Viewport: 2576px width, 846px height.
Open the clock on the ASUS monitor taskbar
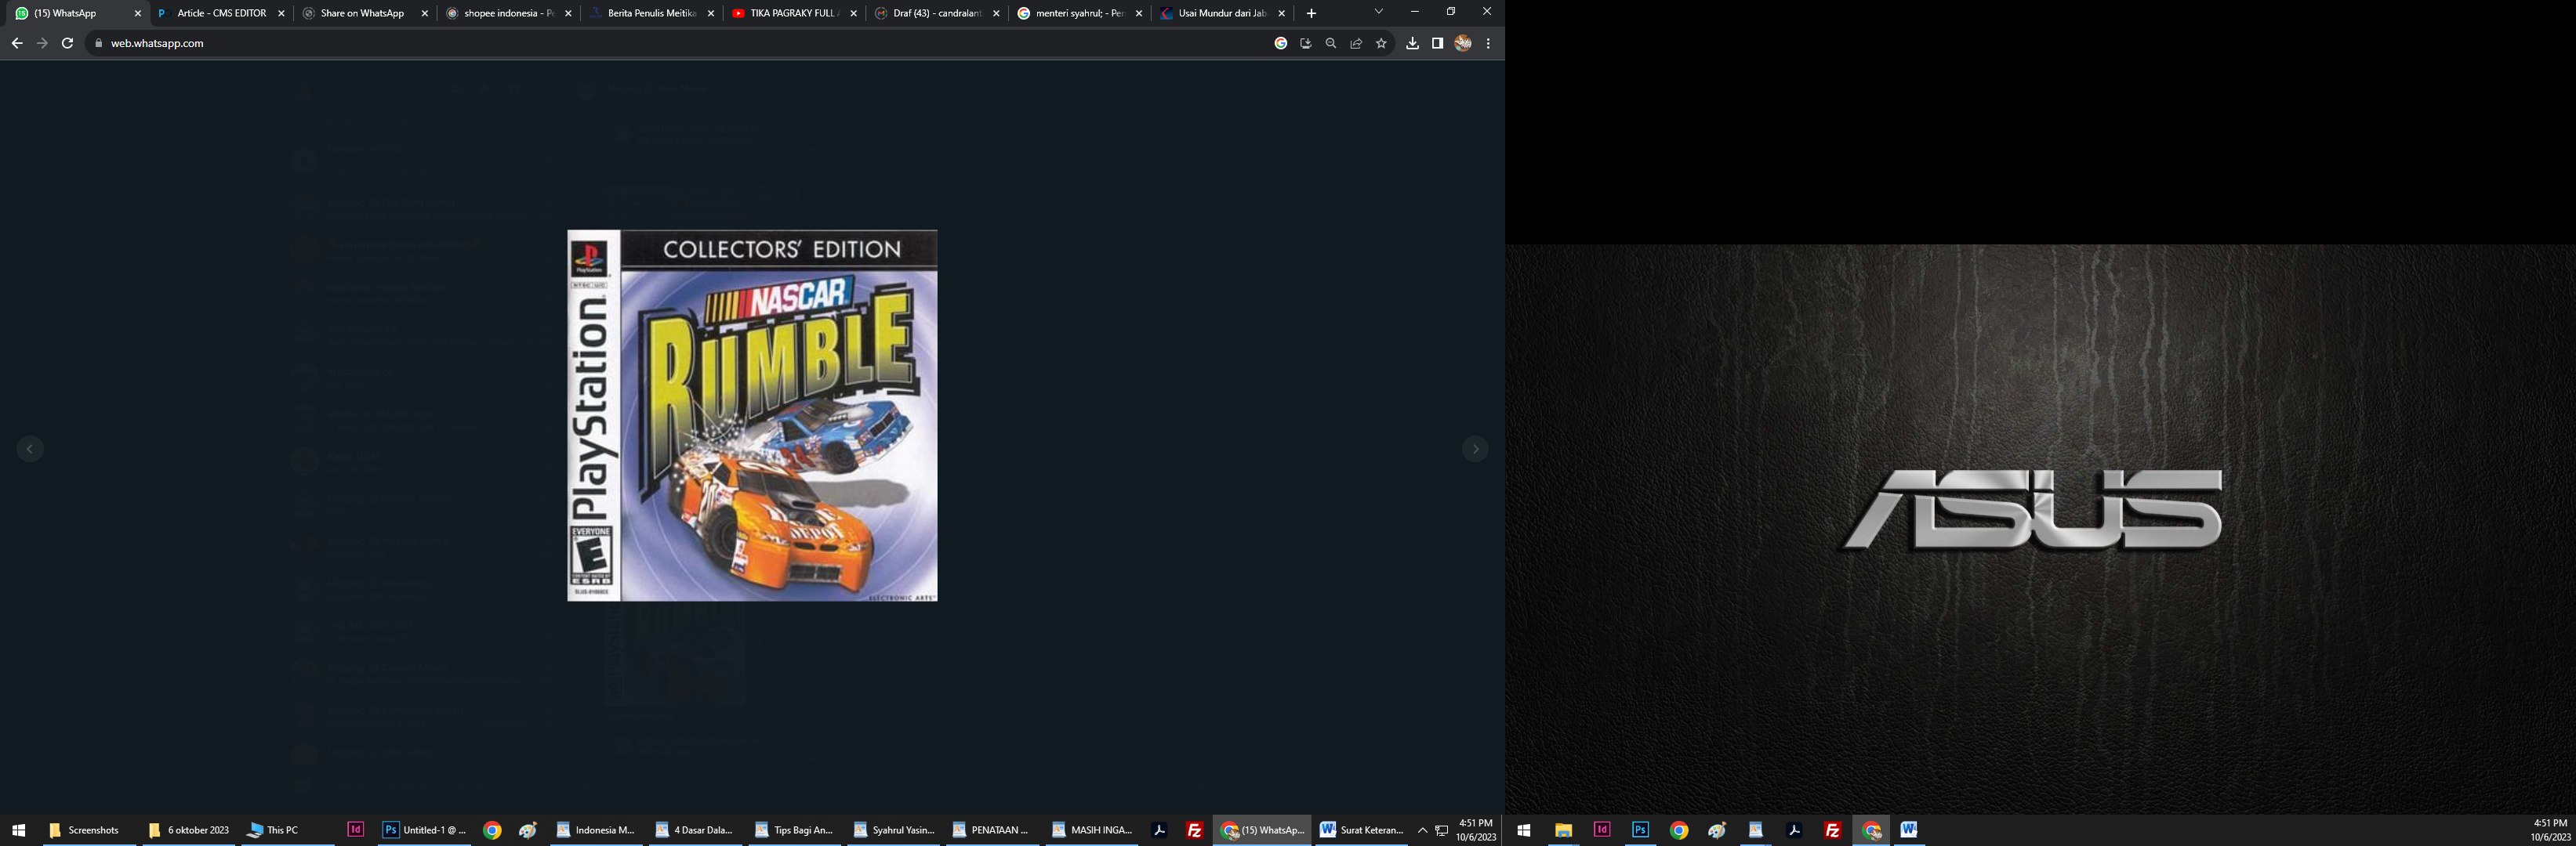coord(2550,830)
